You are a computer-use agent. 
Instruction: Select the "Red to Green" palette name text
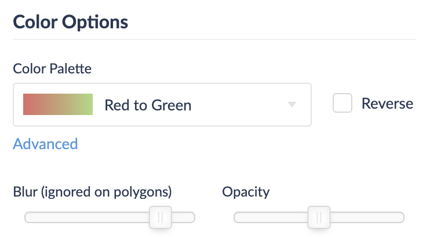pyautogui.click(x=148, y=105)
